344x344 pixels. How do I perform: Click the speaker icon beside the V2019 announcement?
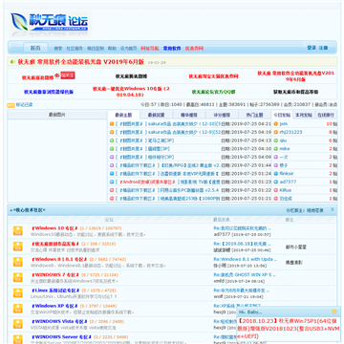pyautogui.click(x=12, y=62)
